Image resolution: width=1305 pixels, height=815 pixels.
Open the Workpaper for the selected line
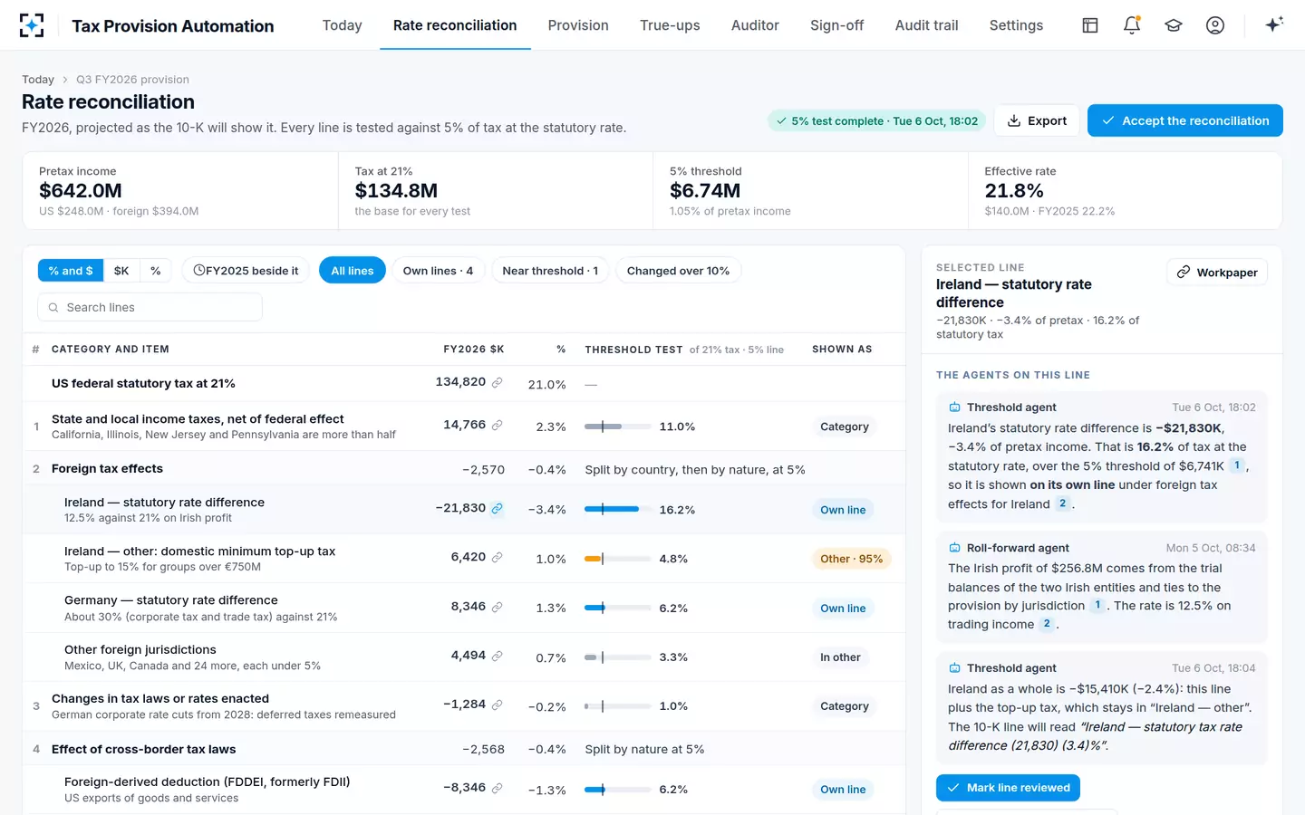(x=1217, y=273)
